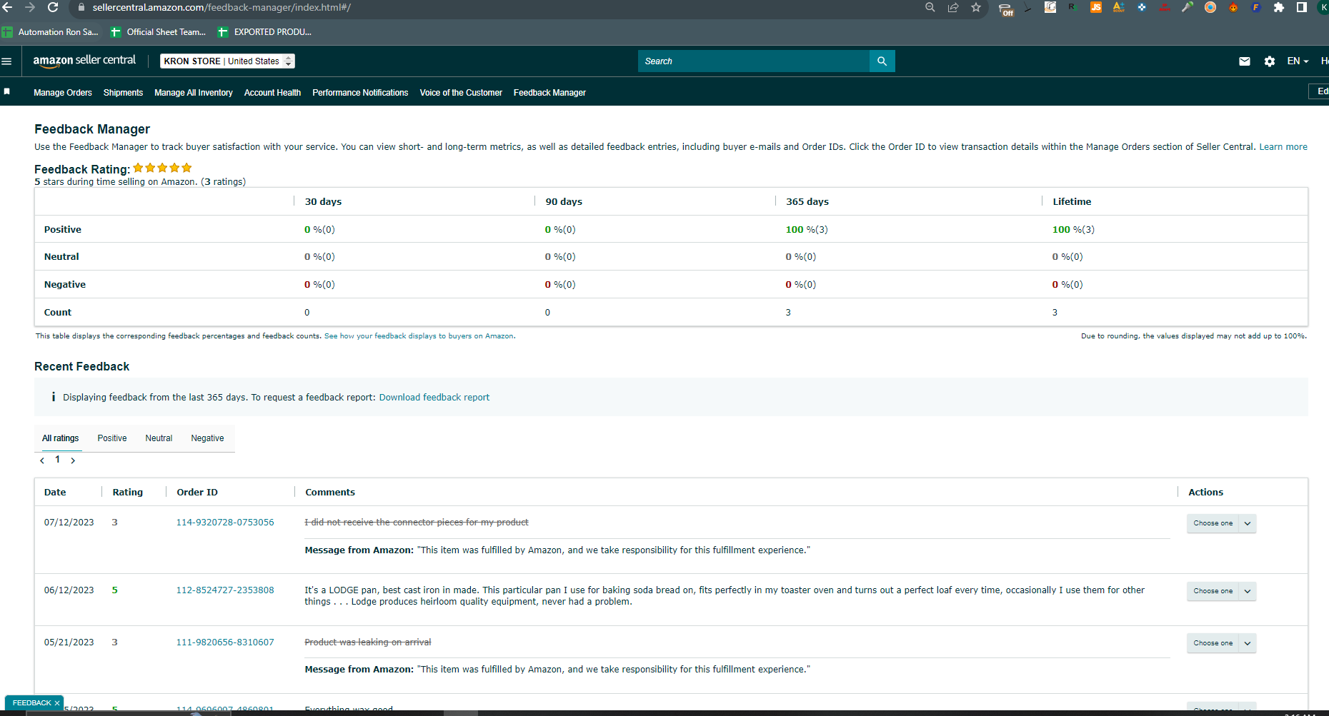Click the Jungle Scout JS extension icon
The height and width of the screenshot is (716, 1329).
click(x=1096, y=7)
